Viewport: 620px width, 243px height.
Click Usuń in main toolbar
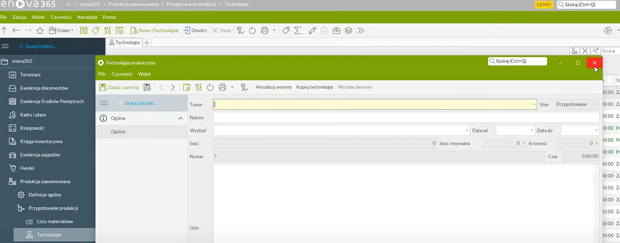pyautogui.click(x=221, y=30)
